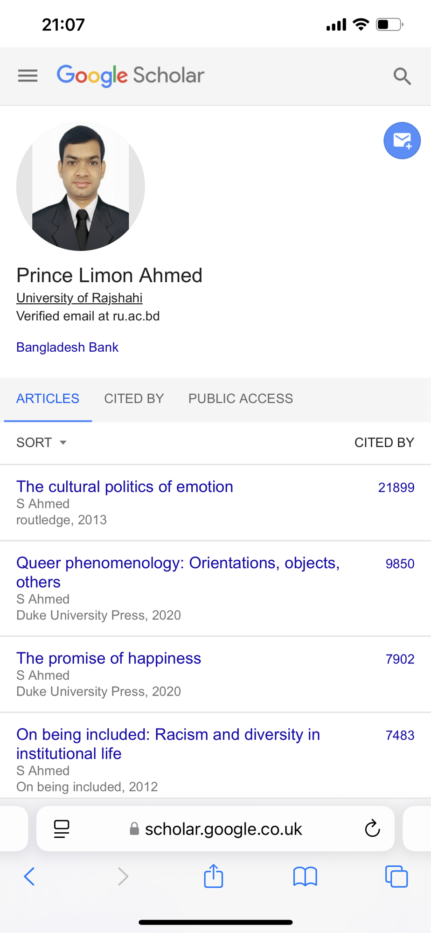Open "The cultural politics of emotion" article
This screenshot has width=431, height=933.
click(x=125, y=487)
